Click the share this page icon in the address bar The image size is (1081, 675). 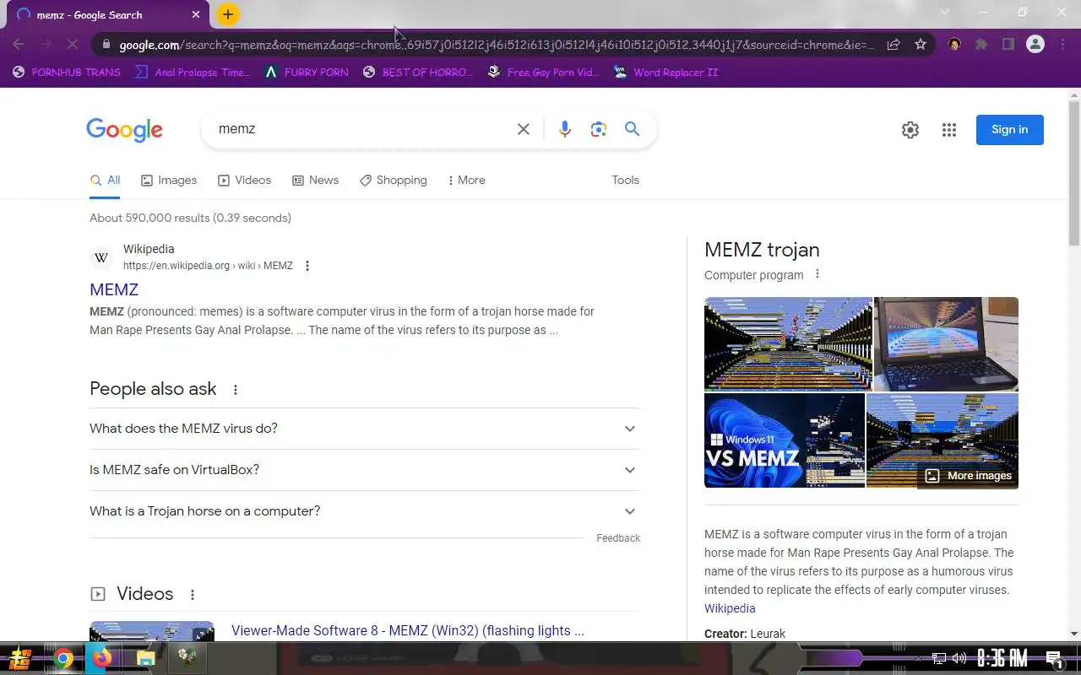click(894, 45)
